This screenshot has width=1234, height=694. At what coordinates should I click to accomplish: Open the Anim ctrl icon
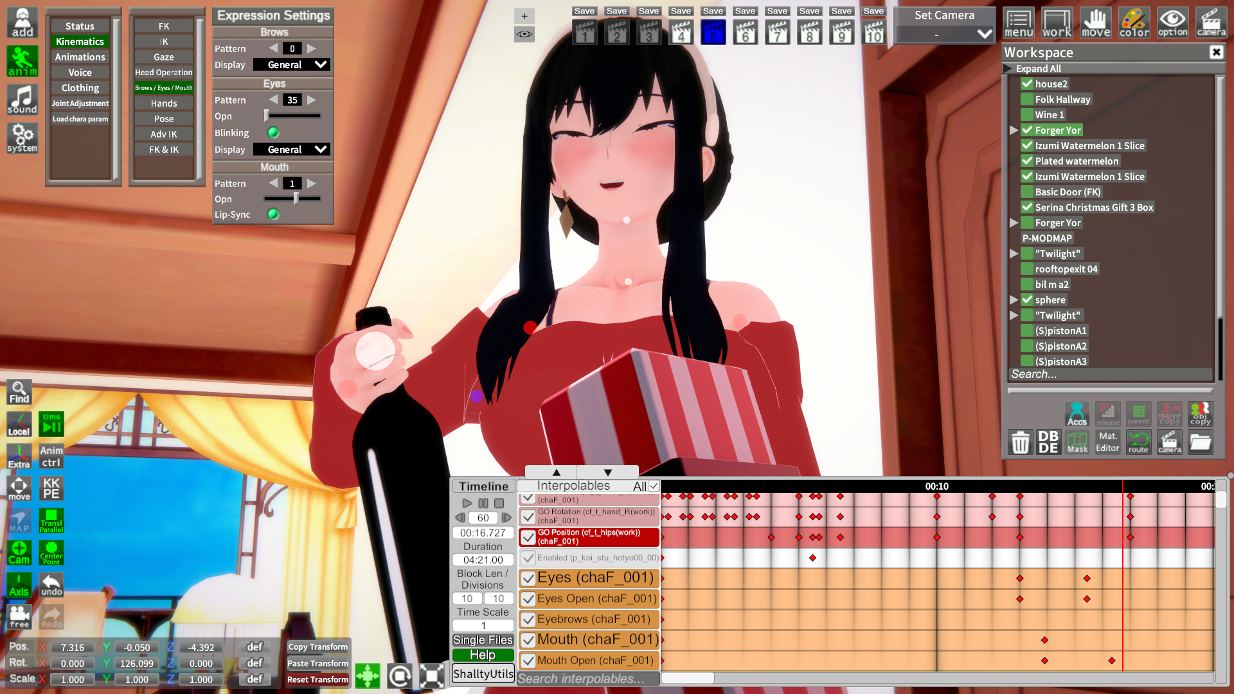51,456
